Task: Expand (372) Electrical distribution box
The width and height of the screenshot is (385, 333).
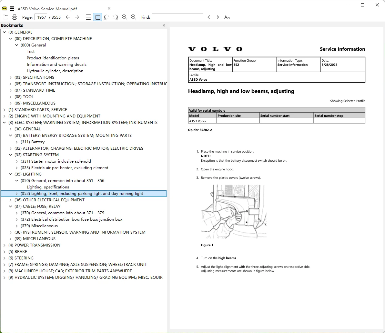Action: [17, 219]
